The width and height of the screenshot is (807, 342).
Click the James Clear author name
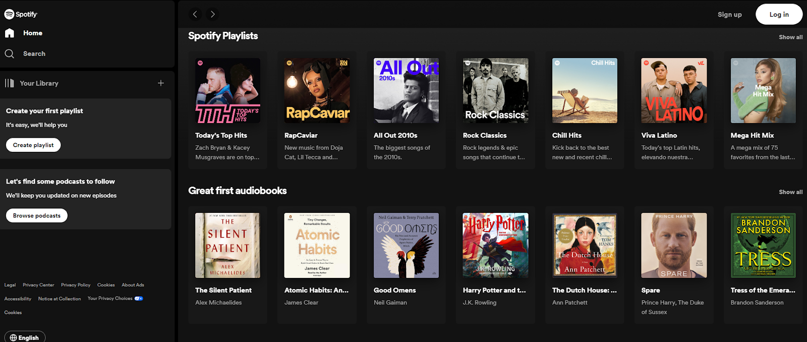[301, 303]
